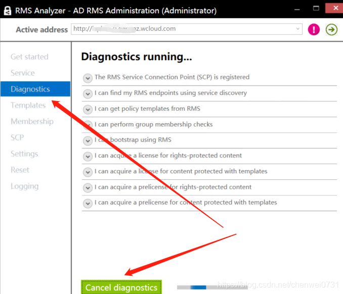Go to the Service section

[x=23, y=73]
